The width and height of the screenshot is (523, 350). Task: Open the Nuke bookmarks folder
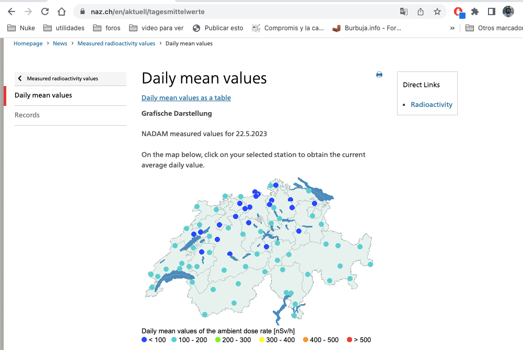point(21,28)
